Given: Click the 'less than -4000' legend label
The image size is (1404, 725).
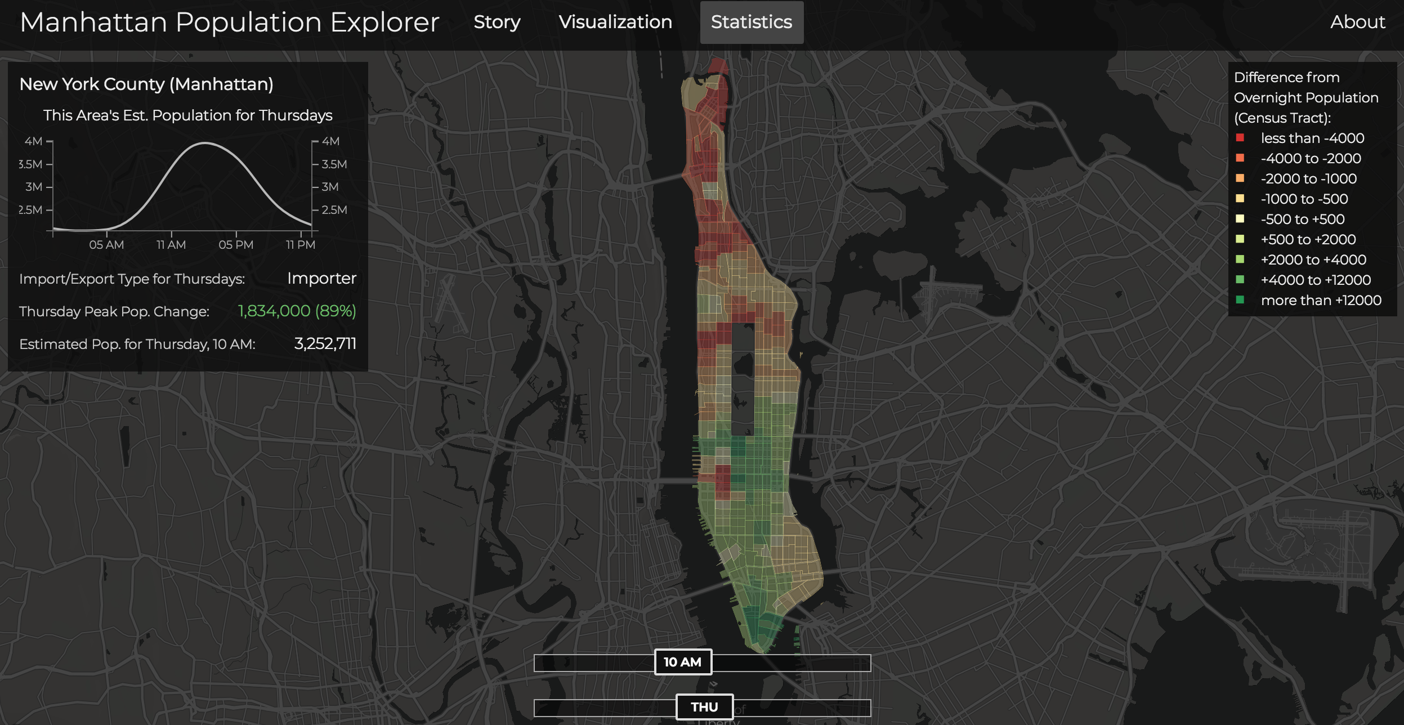Looking at the screenshot, I should coord(1312,138).
